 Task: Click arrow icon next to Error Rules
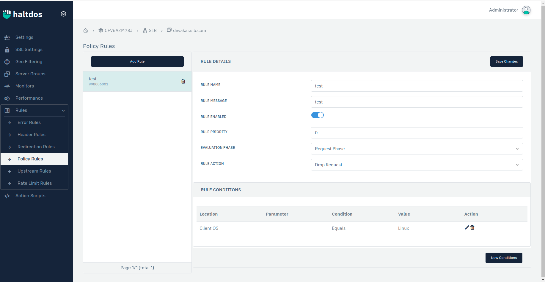(10, 123)
